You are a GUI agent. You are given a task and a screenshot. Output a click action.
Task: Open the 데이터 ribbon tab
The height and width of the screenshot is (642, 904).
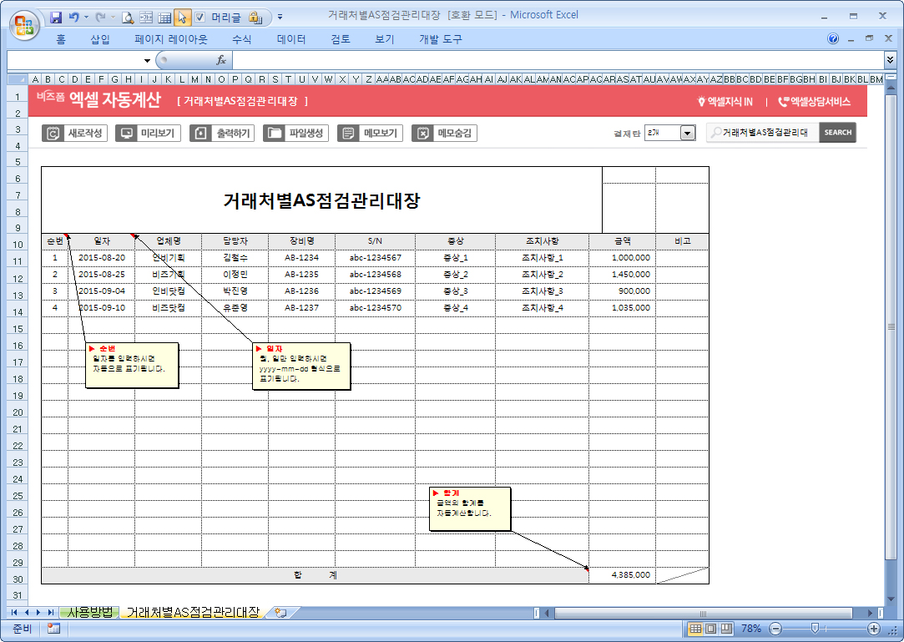coord(291,39)
